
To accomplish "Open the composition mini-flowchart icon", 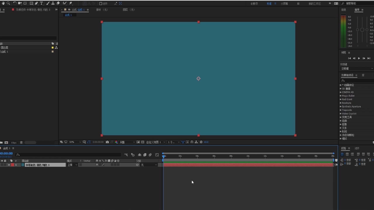I will point(126,155).
